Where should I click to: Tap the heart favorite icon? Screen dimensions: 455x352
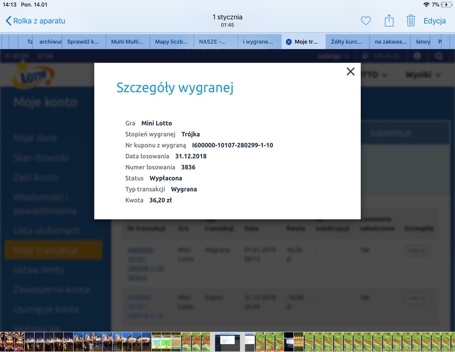click(x=366, y=21)
